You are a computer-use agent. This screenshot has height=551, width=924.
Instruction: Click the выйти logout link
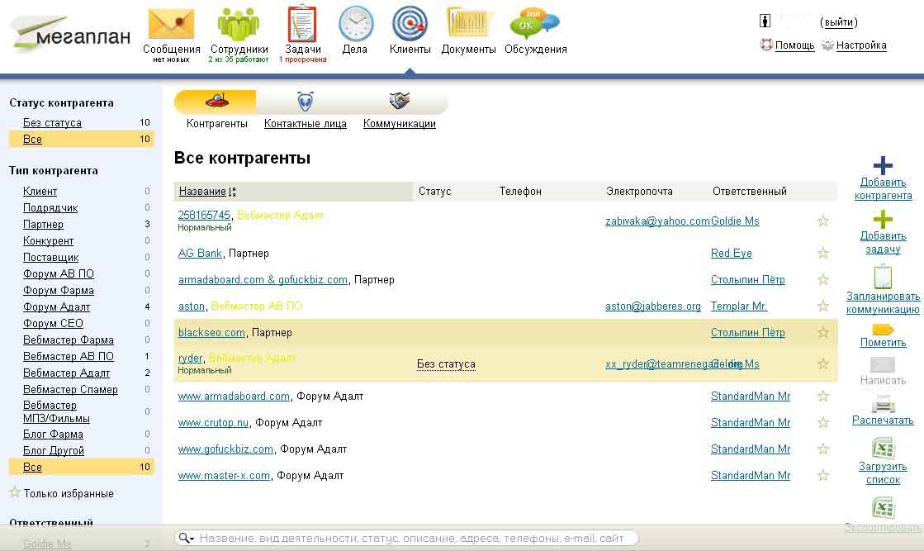click(839, 21)
